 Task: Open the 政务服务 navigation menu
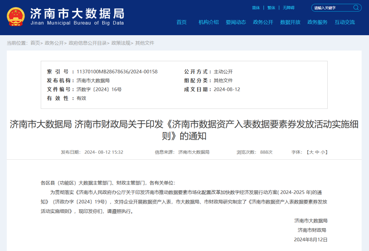pos(317,22)
